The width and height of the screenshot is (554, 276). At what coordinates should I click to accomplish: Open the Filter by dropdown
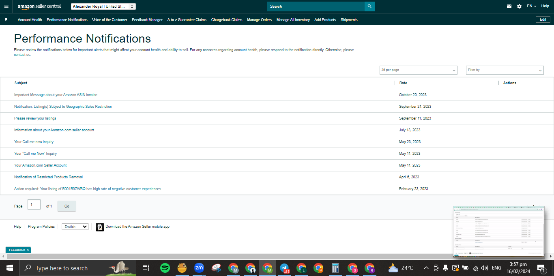click(505, 70)
